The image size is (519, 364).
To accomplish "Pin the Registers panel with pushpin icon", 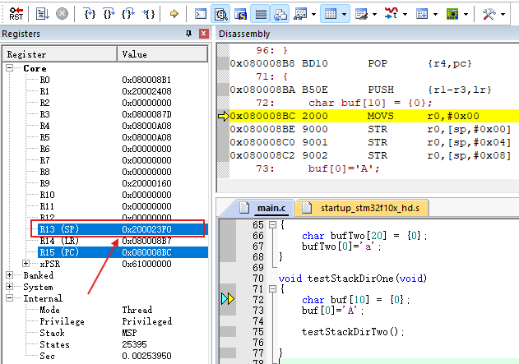I will pyautogui.click(x=188, y=34).
